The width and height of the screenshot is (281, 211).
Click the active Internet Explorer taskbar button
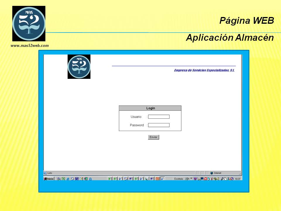(x=162, y=179)
